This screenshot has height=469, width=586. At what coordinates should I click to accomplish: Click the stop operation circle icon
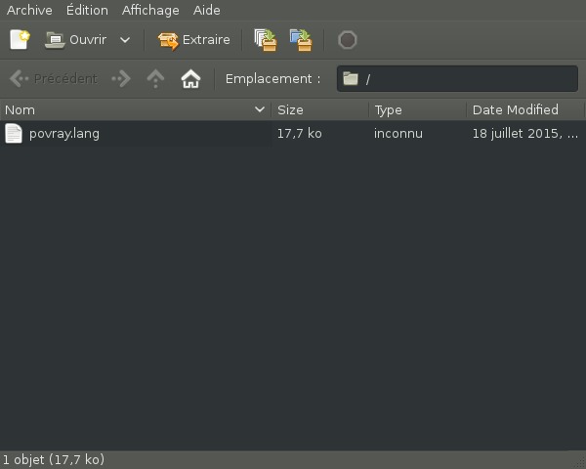click(347, 40)
